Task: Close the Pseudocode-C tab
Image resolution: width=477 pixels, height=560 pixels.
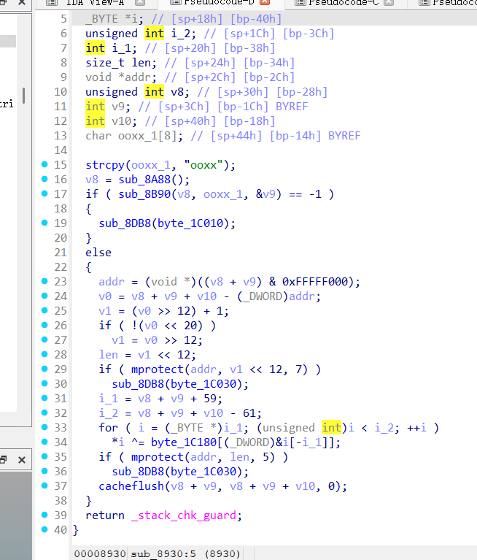Action: [x=389, y=3]
